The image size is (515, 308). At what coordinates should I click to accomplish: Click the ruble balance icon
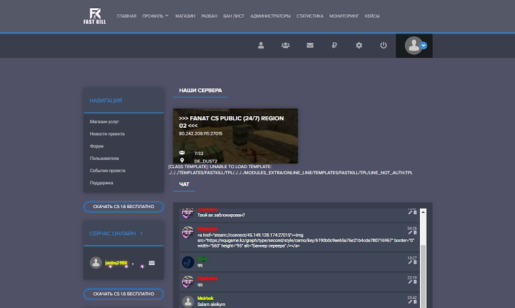(x=334, y=46)
